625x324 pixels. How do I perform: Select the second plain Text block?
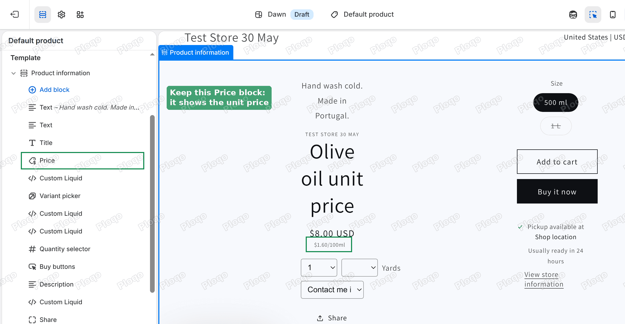click(83, 125)
